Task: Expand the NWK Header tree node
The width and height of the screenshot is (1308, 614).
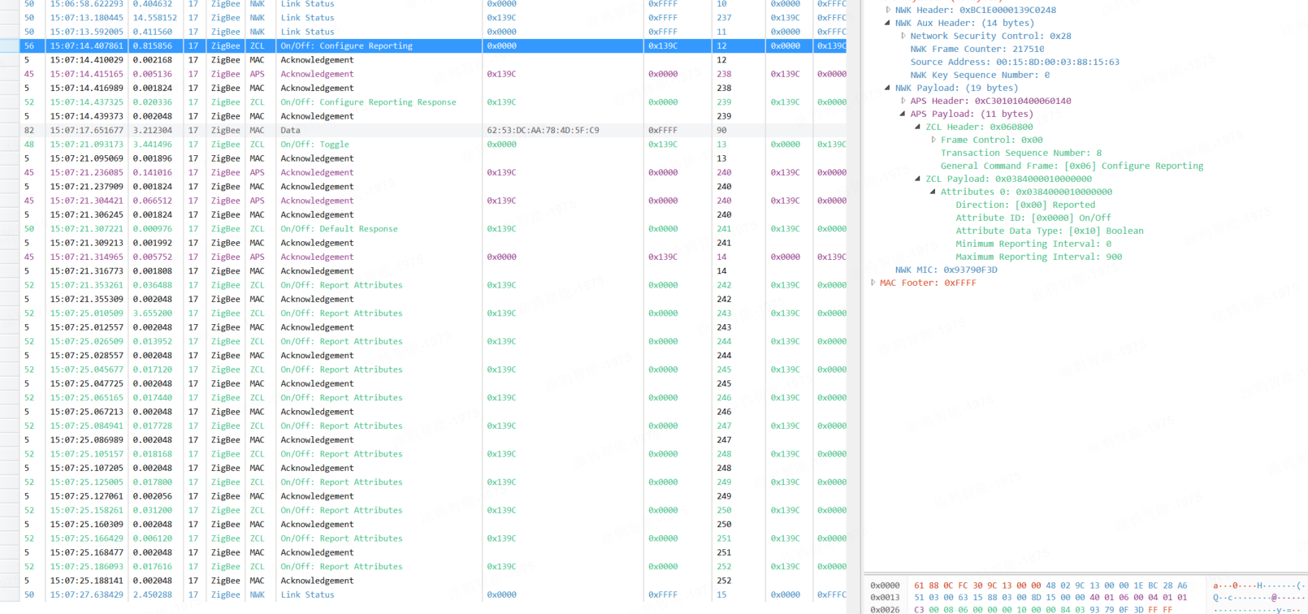Action: pyautogui.click(x=888, y=11)
